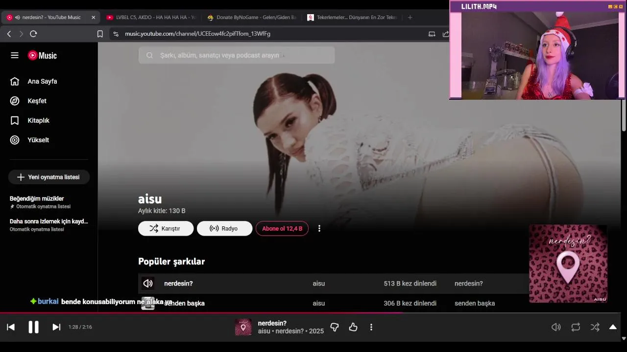Click the 306 B kez dinlendi count
This screenshot has width=627, height=352.
pos(410,303)
